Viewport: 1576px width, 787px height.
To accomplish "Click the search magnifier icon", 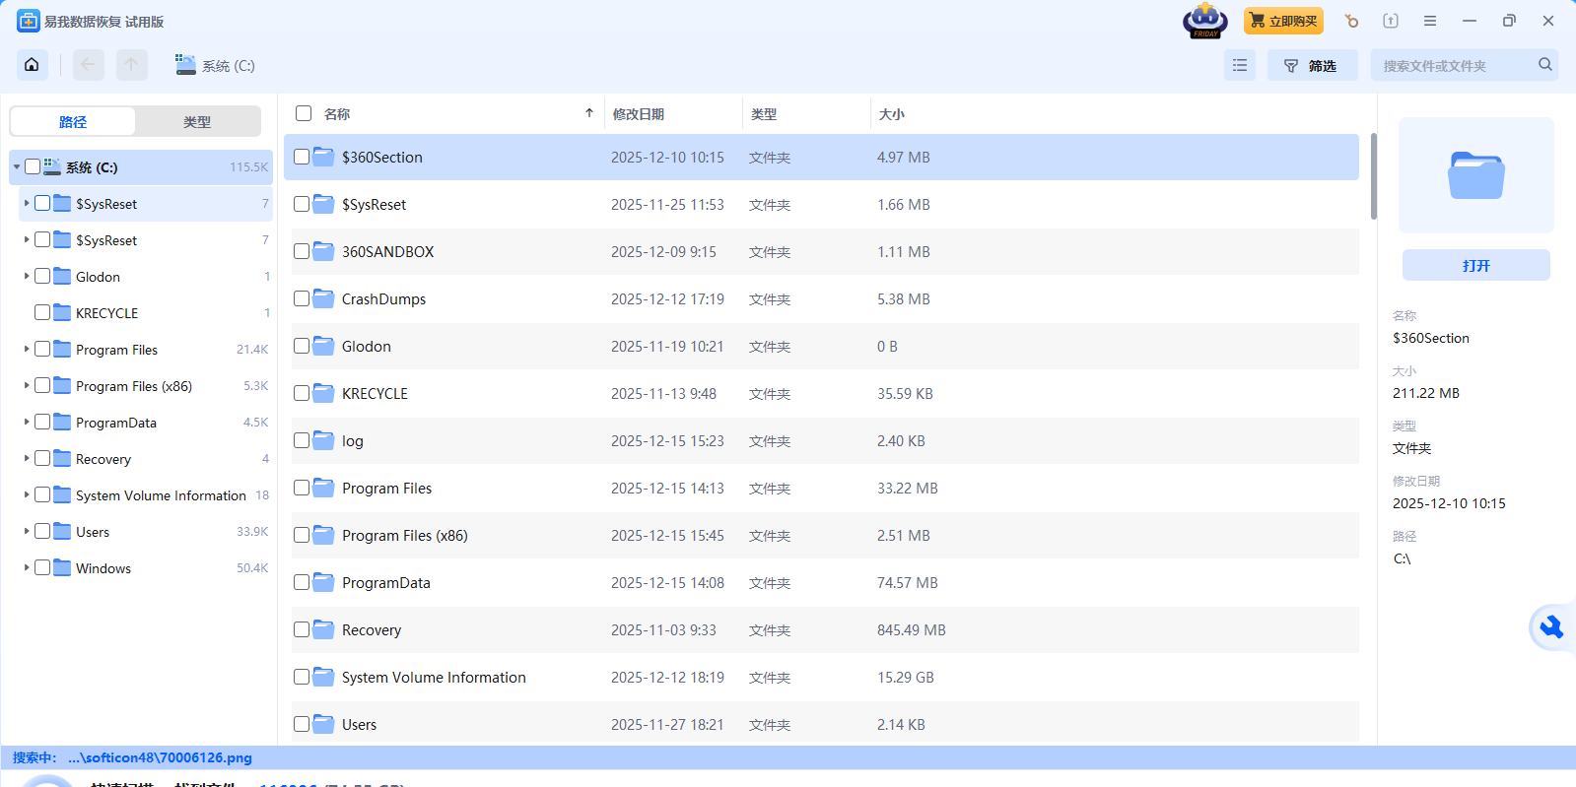I will coord(1544,65).
